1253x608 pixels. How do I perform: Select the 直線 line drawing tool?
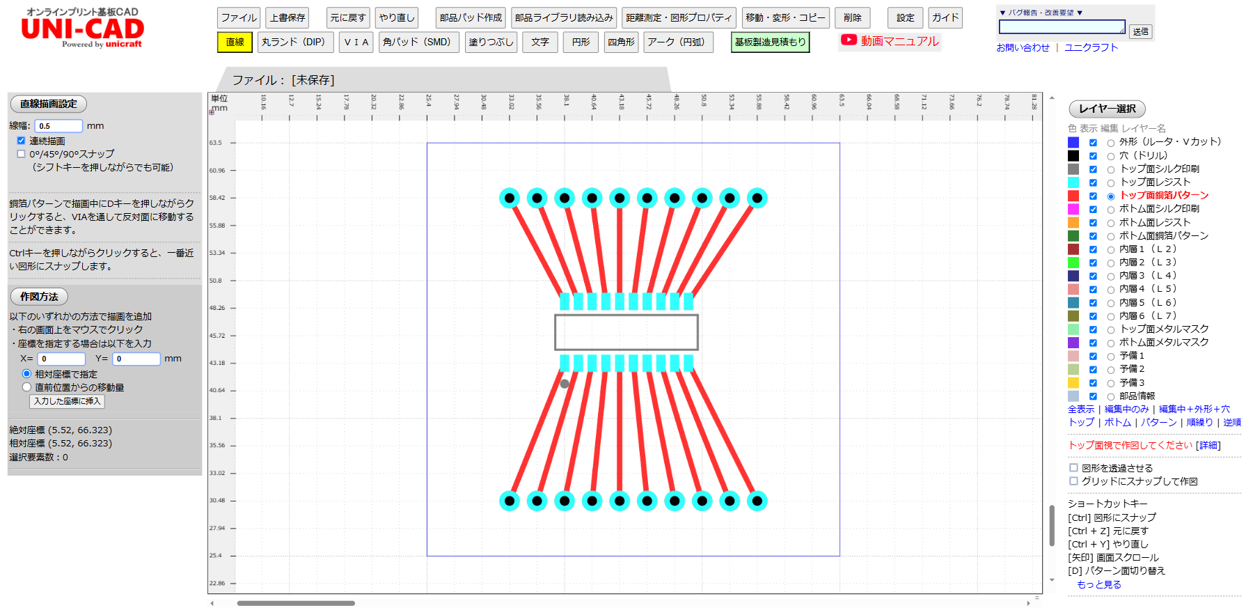(235, 42)
